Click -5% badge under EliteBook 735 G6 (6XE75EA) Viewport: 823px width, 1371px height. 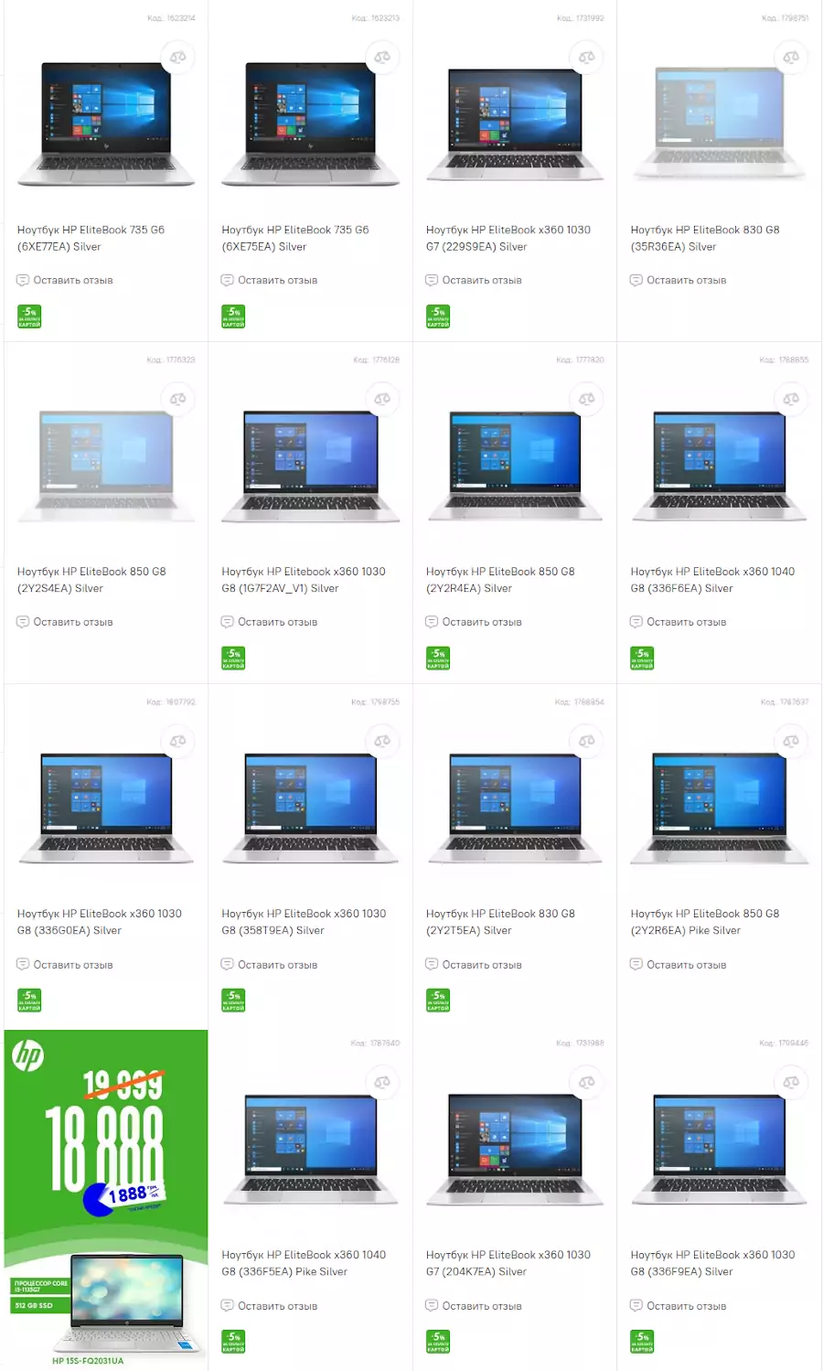click(233, 316)
